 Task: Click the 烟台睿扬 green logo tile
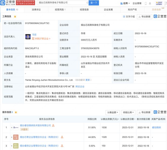(x=16, y=146)
